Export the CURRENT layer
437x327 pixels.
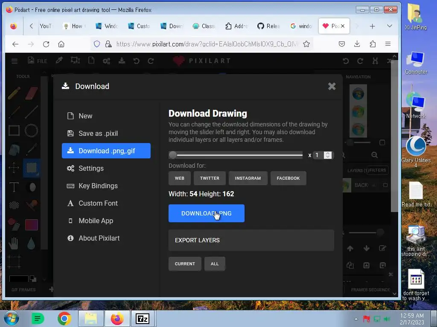[x=185, y=264]
